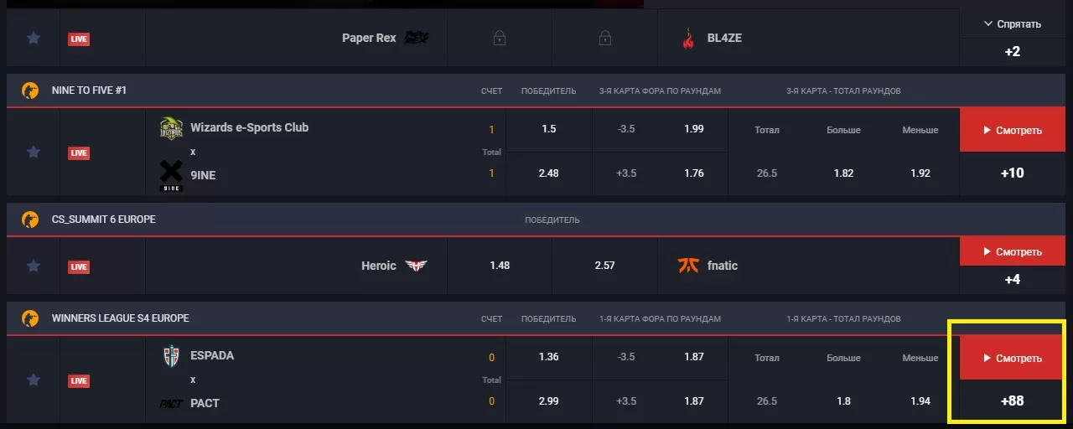The height and width of the screenshot is (429, 1073).
Task: Click the LIVE badge on ESPADA match
Action: coord(79,381)
